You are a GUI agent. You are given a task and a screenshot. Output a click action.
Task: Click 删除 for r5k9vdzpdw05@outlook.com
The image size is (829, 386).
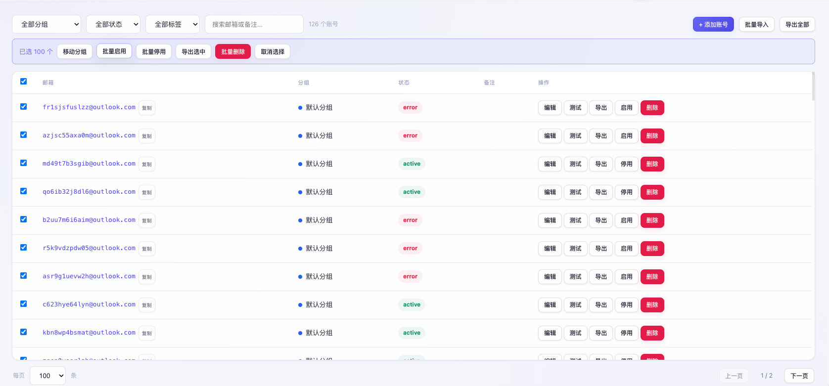[652, 249]
